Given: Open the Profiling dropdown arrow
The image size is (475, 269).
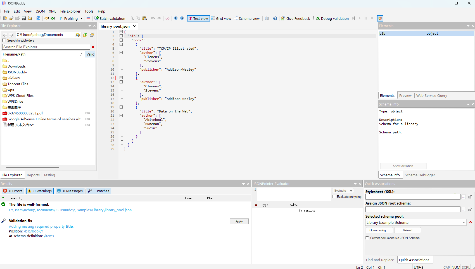Looking at the screenshot, I should click(81, 19).
